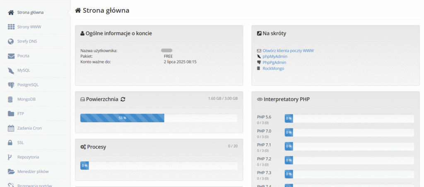Screen dimensions: 424x187
Task: Click the shortcut arrow icon beside Na skróty
Action: [259, 33]
